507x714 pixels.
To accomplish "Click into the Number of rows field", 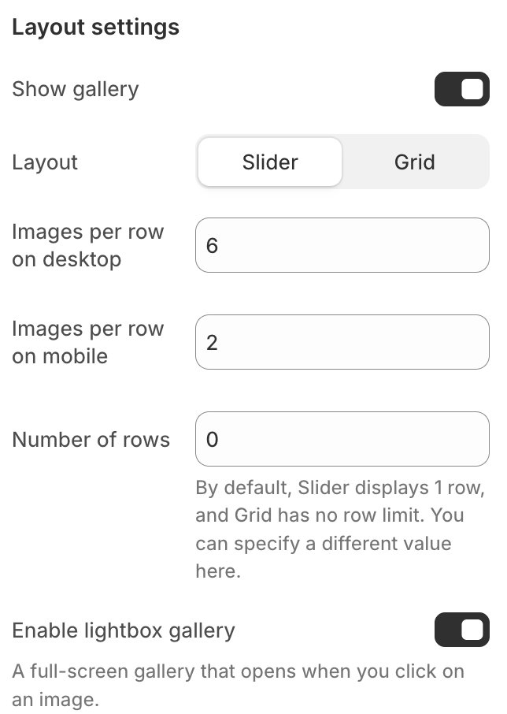I will pyautogui.click(x=342, y=439).
